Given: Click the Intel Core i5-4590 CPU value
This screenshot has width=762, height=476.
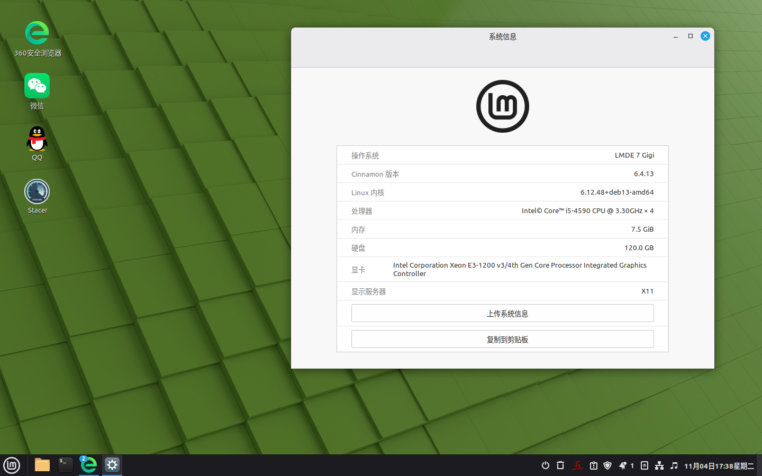Looking at the screenshot, I should pyautogui.click(x=588, y=210).
